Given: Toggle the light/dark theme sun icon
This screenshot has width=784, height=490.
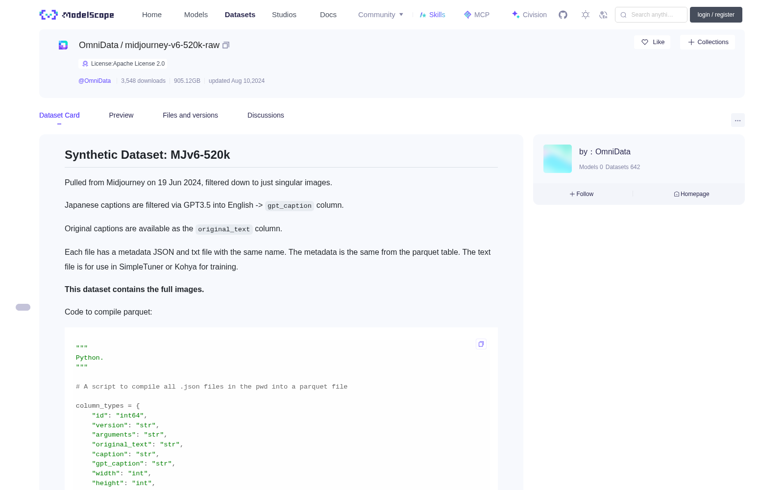Looking at the screenshot, I should coord(586,15).
